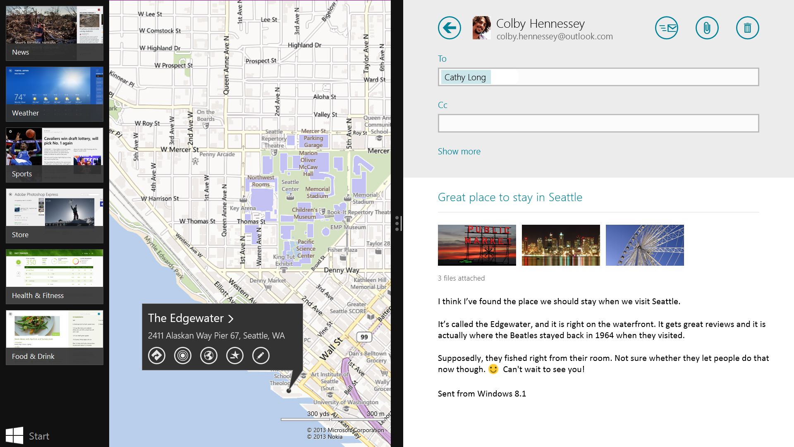Screen dimensions: 794x447
Task: Click the star/favorite icon on map popup
Action: [x=234, y=355]
